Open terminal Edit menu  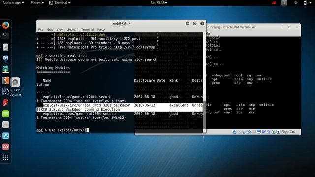pyautogui.click(x=50, y=29)
